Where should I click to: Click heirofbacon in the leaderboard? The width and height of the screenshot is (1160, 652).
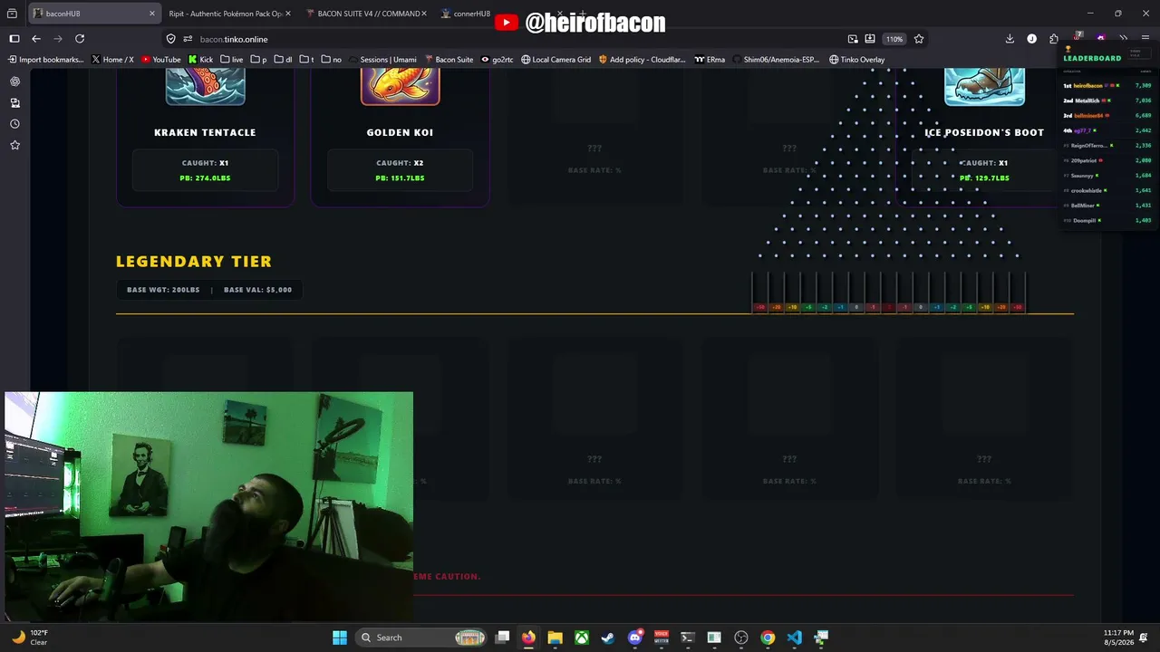tap(1088, 85)
